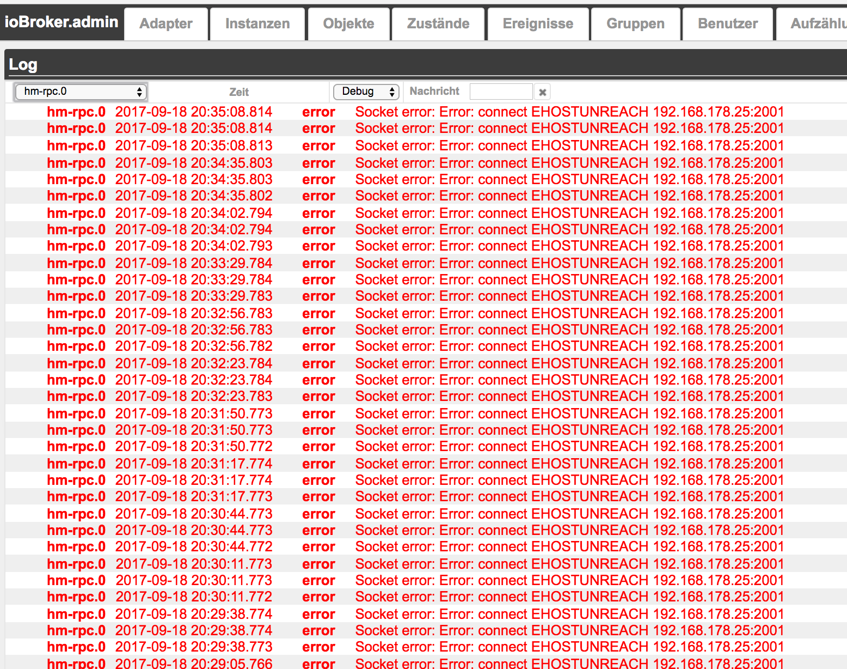The width and height of the screenshot is (847, 669).
Task: Click Socket error message in 20:31:50.772 row
Action: pyautogui.click(x=569, y=447)
